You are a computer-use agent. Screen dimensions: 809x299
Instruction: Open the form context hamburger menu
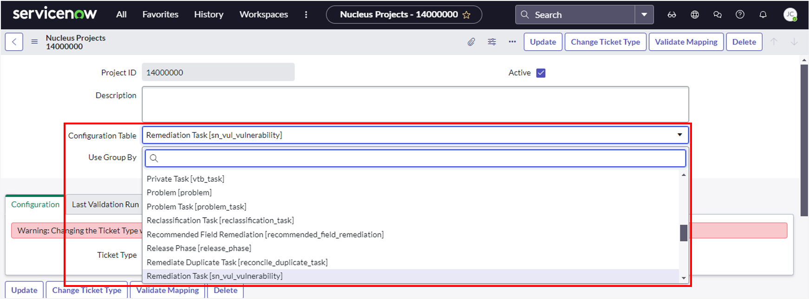click(34, 42)
